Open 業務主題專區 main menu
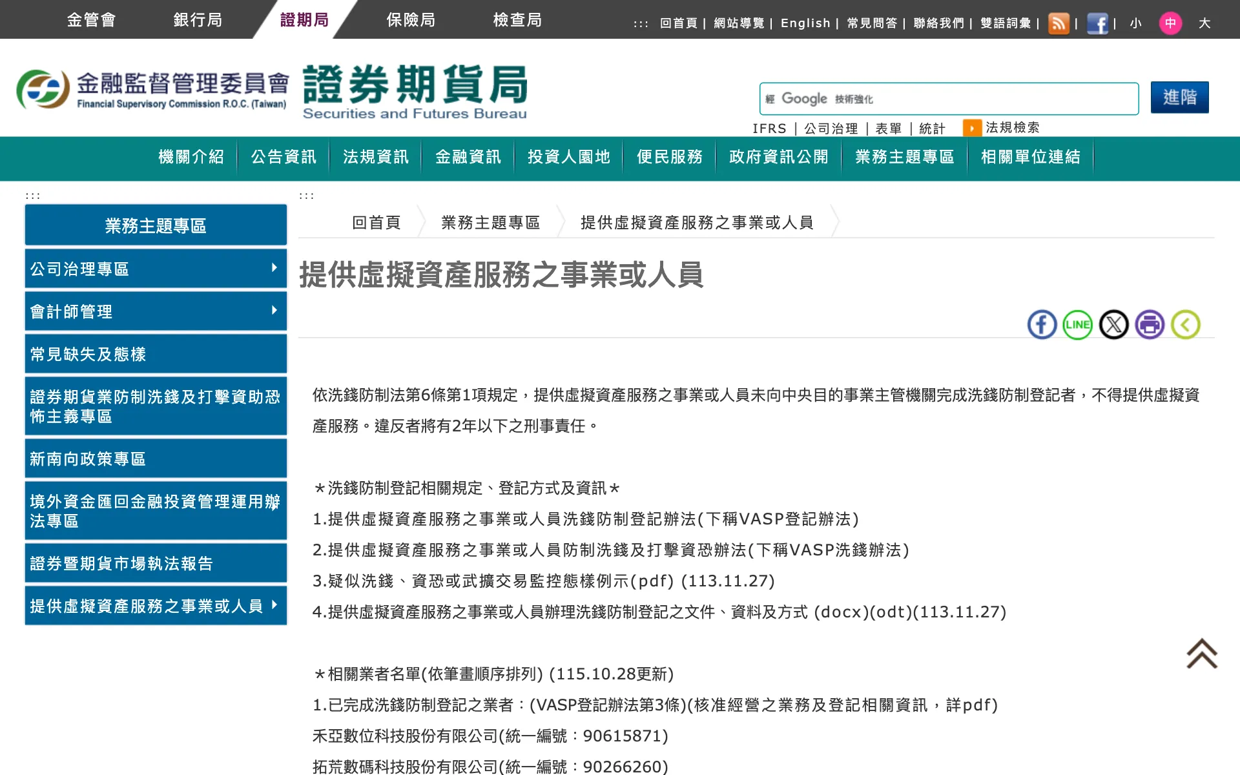Viewport: 1240px width, 775px height. point(905,157)
